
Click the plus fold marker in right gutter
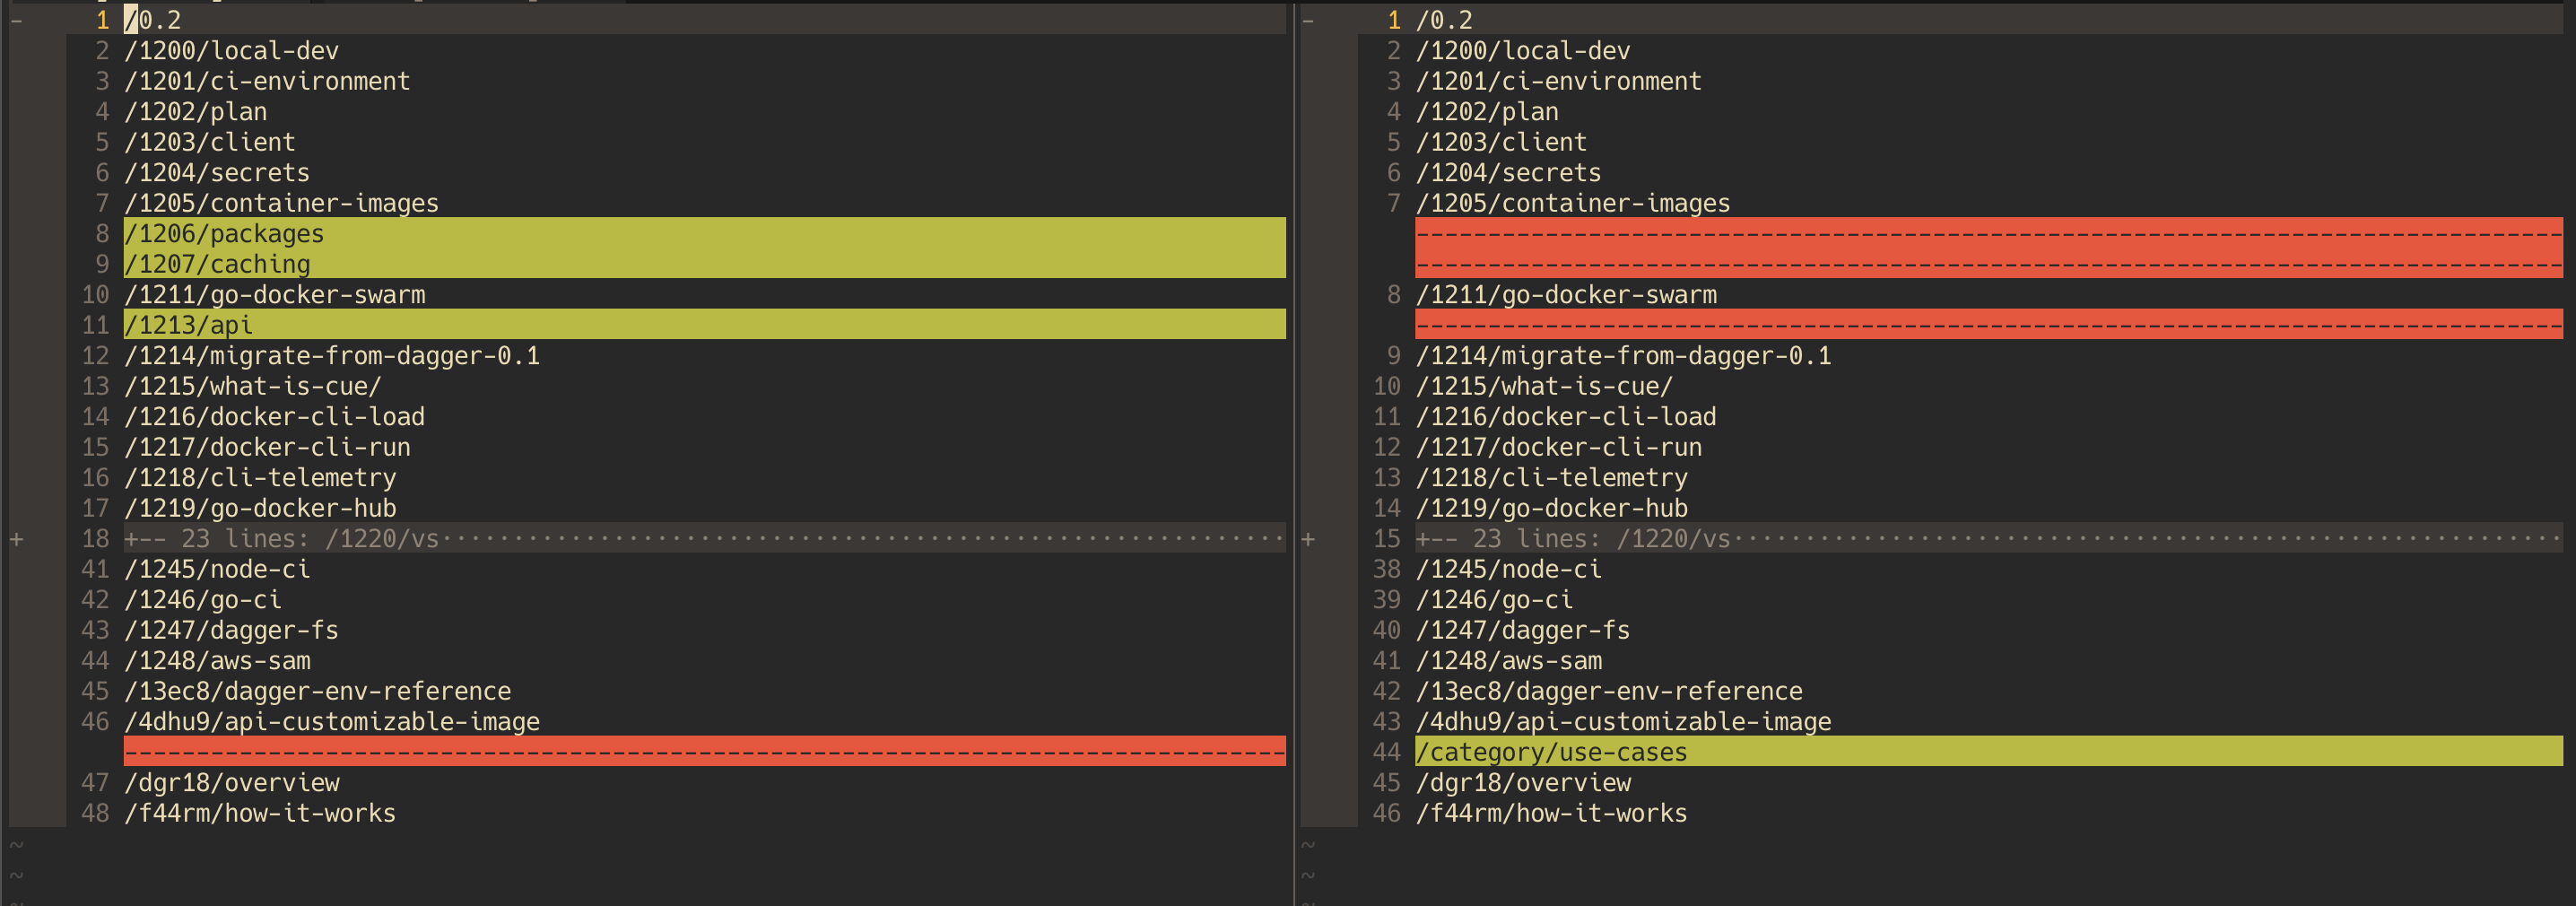point(1307,538)
